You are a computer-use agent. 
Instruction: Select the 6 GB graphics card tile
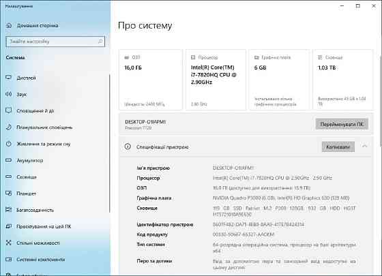tap(279, 80)
